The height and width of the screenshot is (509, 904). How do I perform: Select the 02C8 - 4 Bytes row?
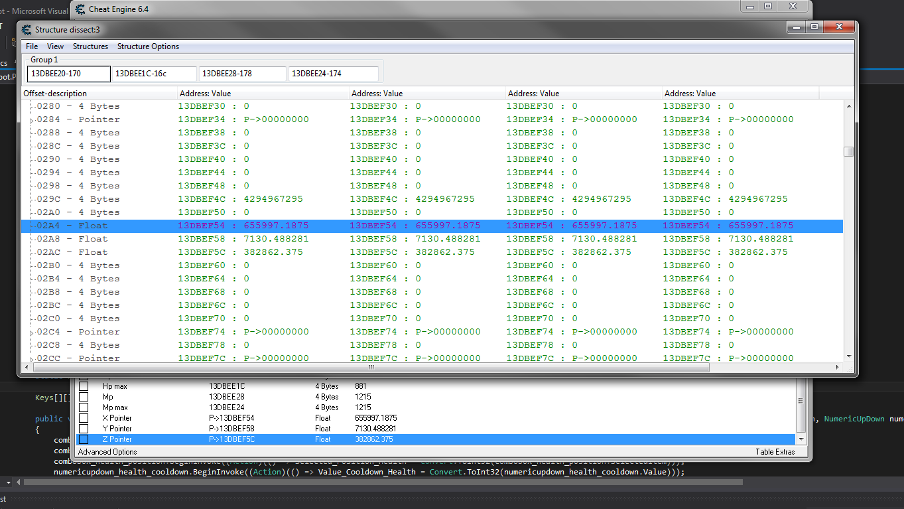point(432,345)
